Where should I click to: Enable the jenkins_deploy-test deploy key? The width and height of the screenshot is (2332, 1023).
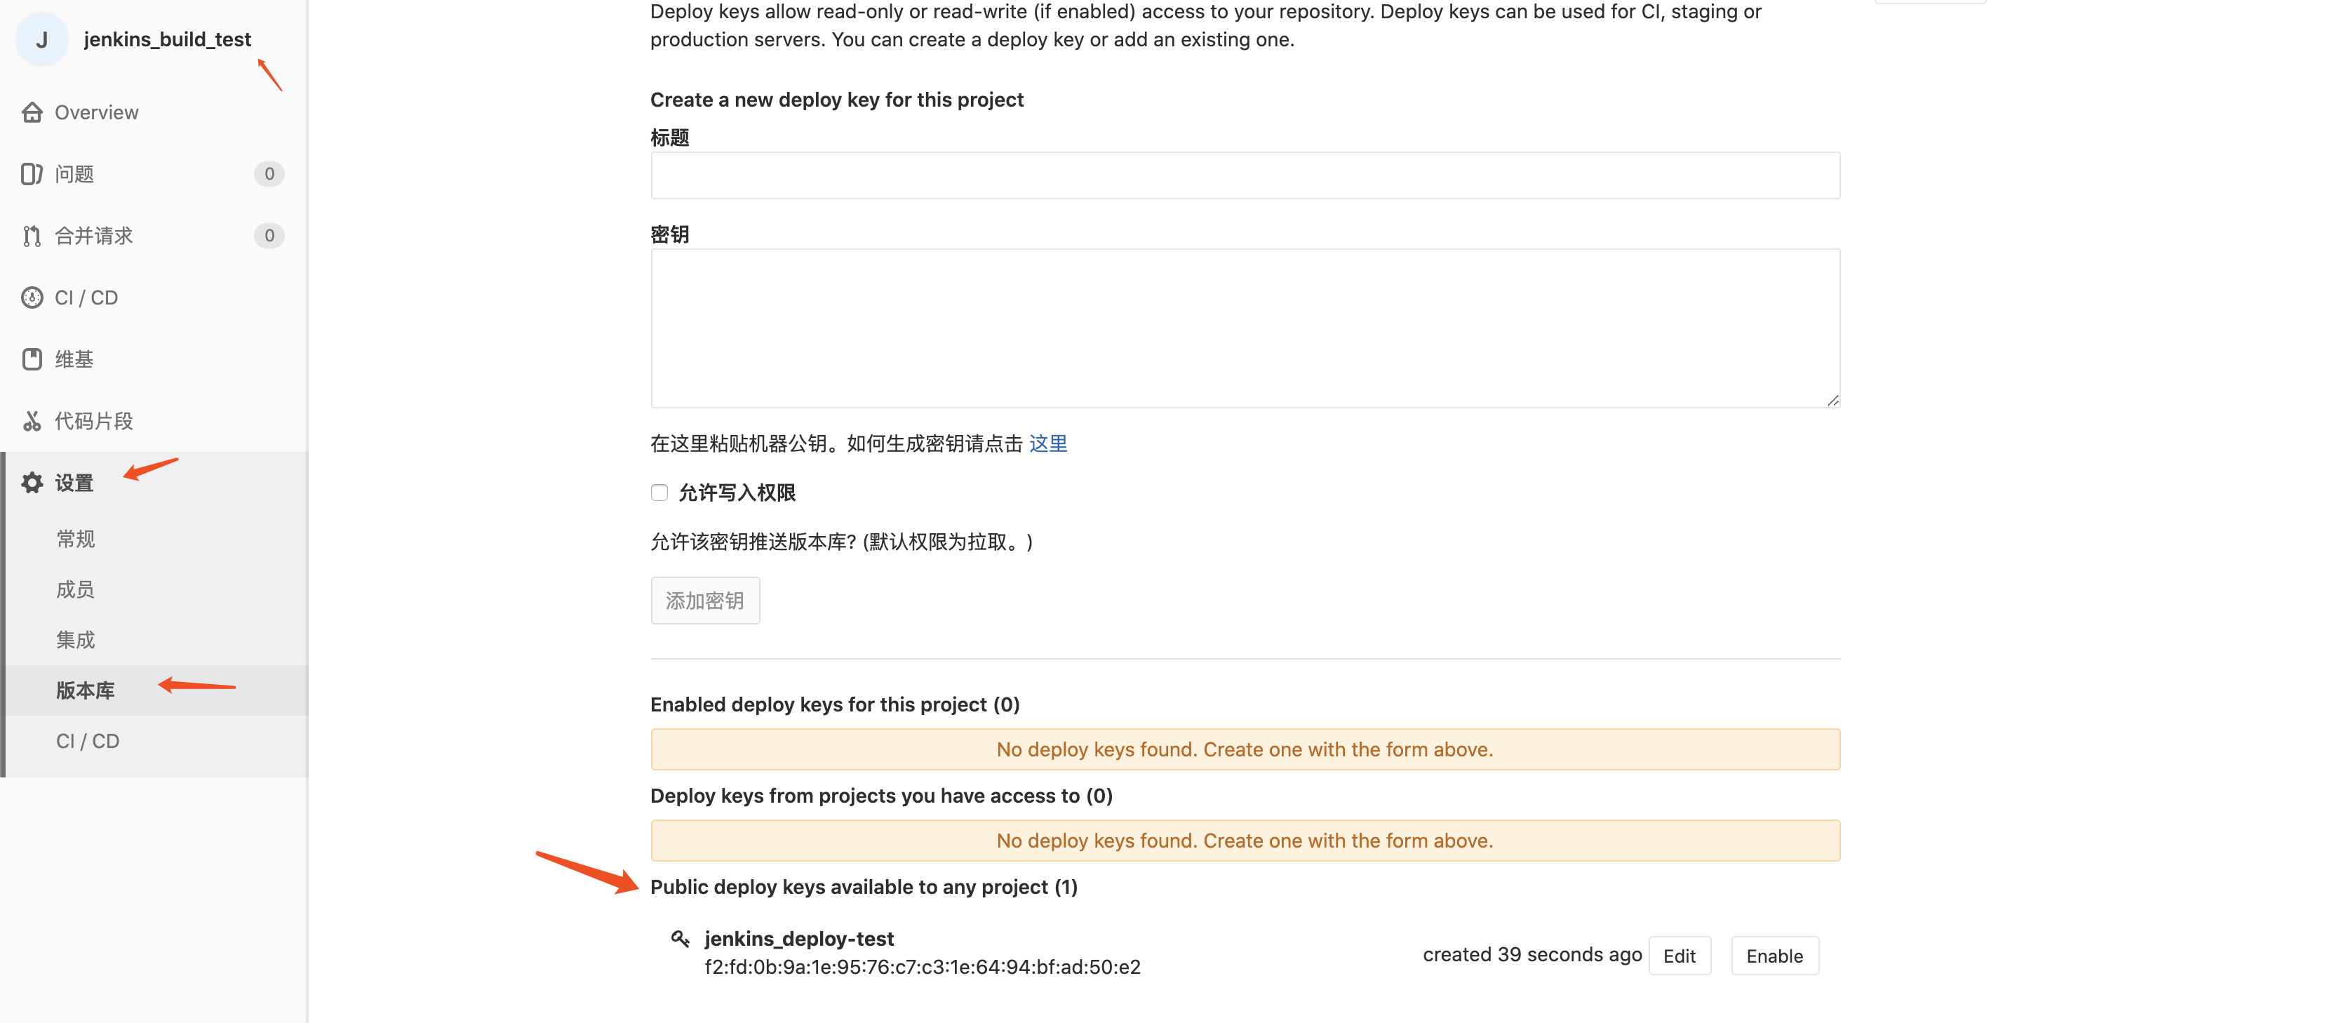1774,956
